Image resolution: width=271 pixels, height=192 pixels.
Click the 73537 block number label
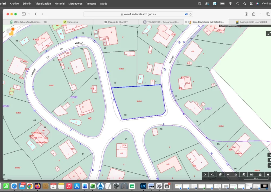(208, 109)
